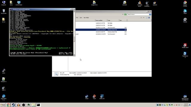This screenshot has width=191, height=107.
Task: Toggle the Explorer preview pane button
Action: pyautogui.click(x=146, y=18)
